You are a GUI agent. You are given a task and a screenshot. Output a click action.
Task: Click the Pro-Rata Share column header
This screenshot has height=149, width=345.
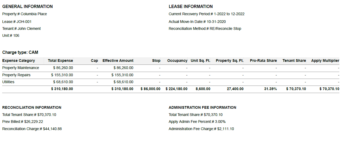pyautogui.click(x=263, y=61)
